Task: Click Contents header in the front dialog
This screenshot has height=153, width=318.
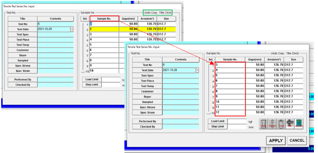Action: click(181, 60)
